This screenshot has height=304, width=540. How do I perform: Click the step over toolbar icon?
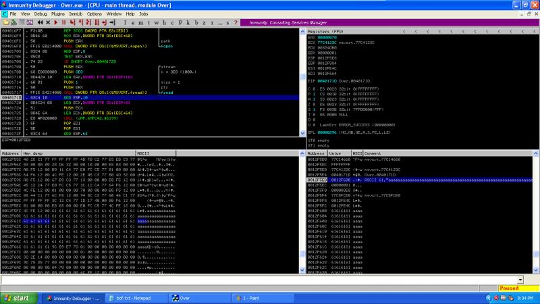coord(80,23)
